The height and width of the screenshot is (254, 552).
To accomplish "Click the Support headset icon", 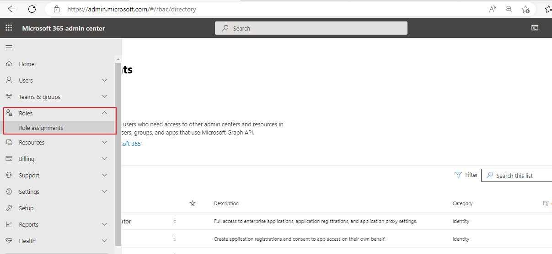I will coord(9,175).
